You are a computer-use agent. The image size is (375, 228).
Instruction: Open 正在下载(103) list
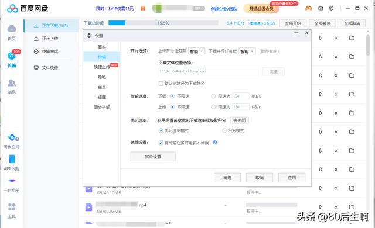click(51, 26)
